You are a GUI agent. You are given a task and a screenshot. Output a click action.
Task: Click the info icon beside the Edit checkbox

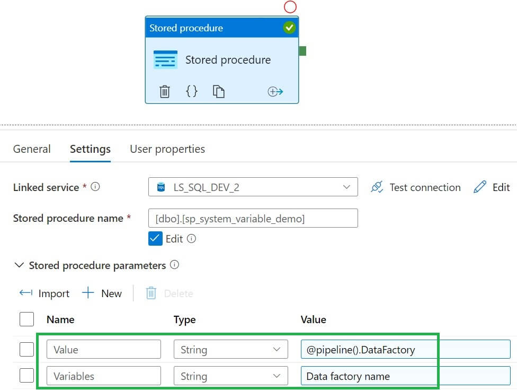tap(192, 239)
